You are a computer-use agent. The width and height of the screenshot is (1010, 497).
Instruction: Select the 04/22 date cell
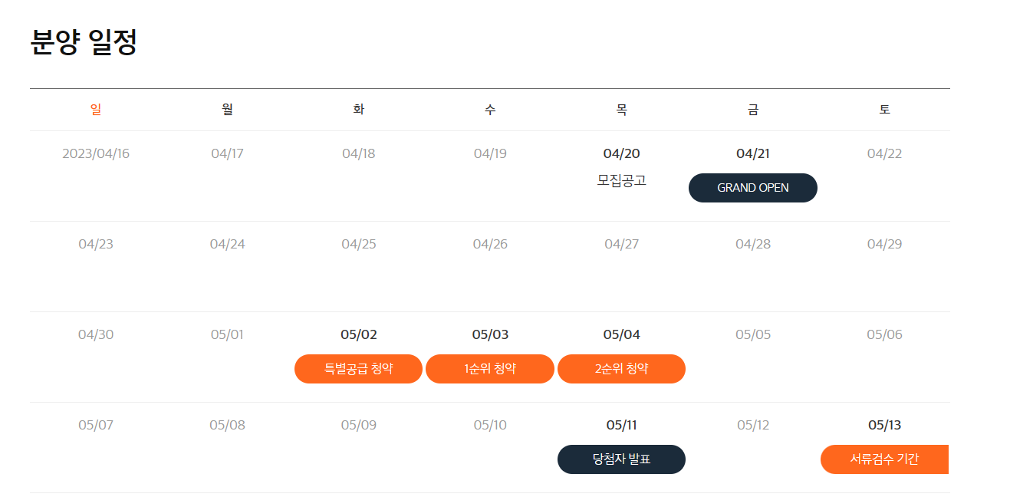[884, 153]
